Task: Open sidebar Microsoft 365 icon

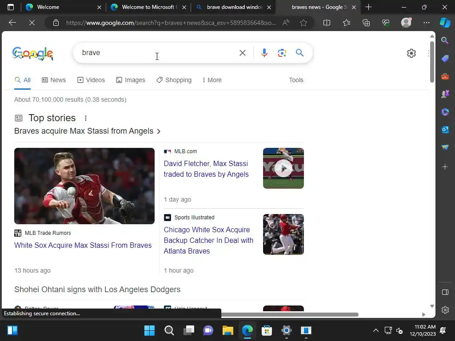Action: pyautogui.click(x=445, y=112)
